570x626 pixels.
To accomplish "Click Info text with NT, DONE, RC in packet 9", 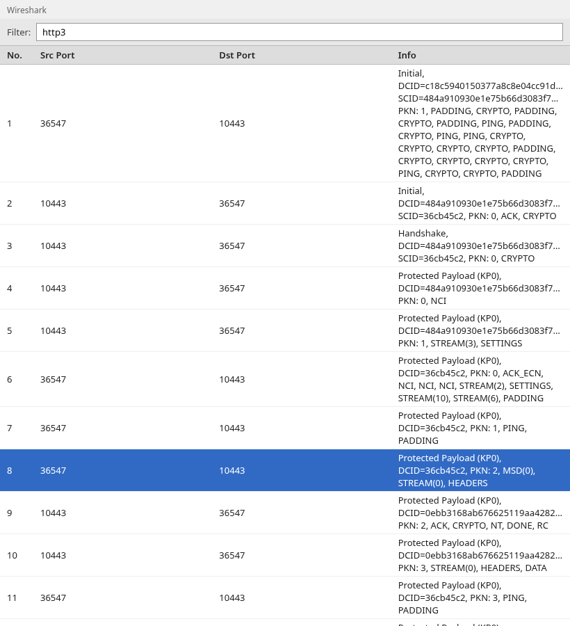I will pyautogui.click(x=480, y=513).
